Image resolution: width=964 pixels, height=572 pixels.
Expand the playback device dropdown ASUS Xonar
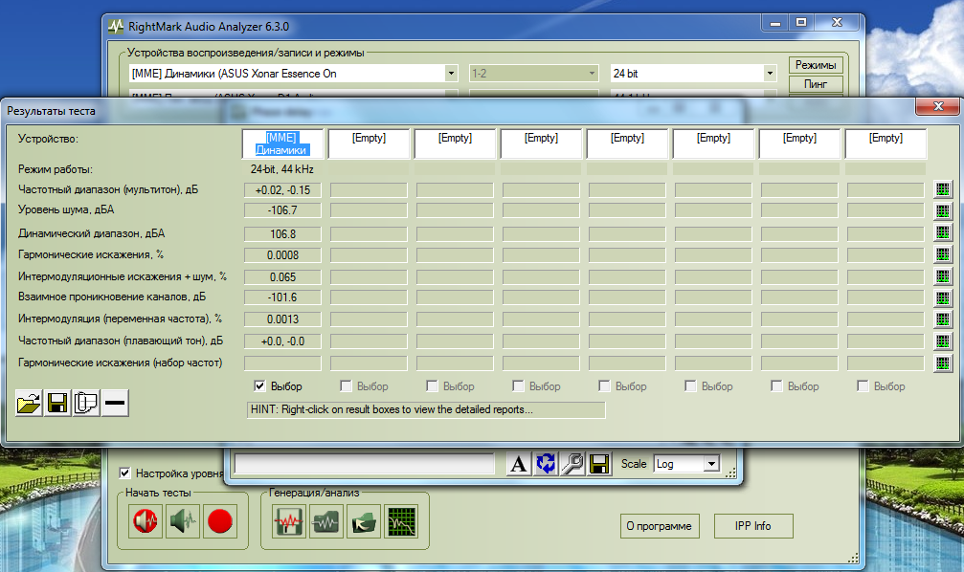coord(451,73)
